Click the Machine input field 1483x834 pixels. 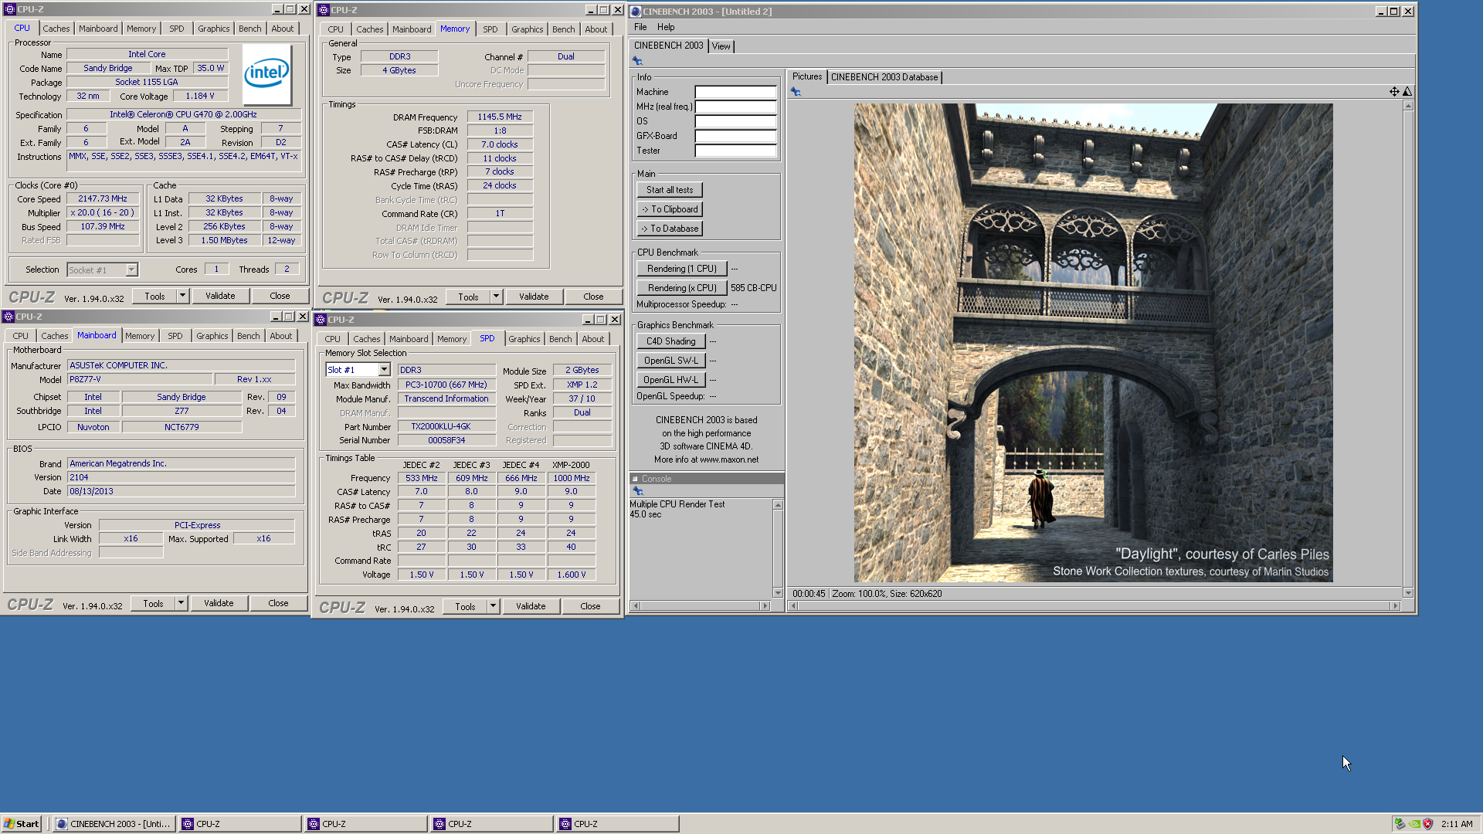(x=735, y=92)
